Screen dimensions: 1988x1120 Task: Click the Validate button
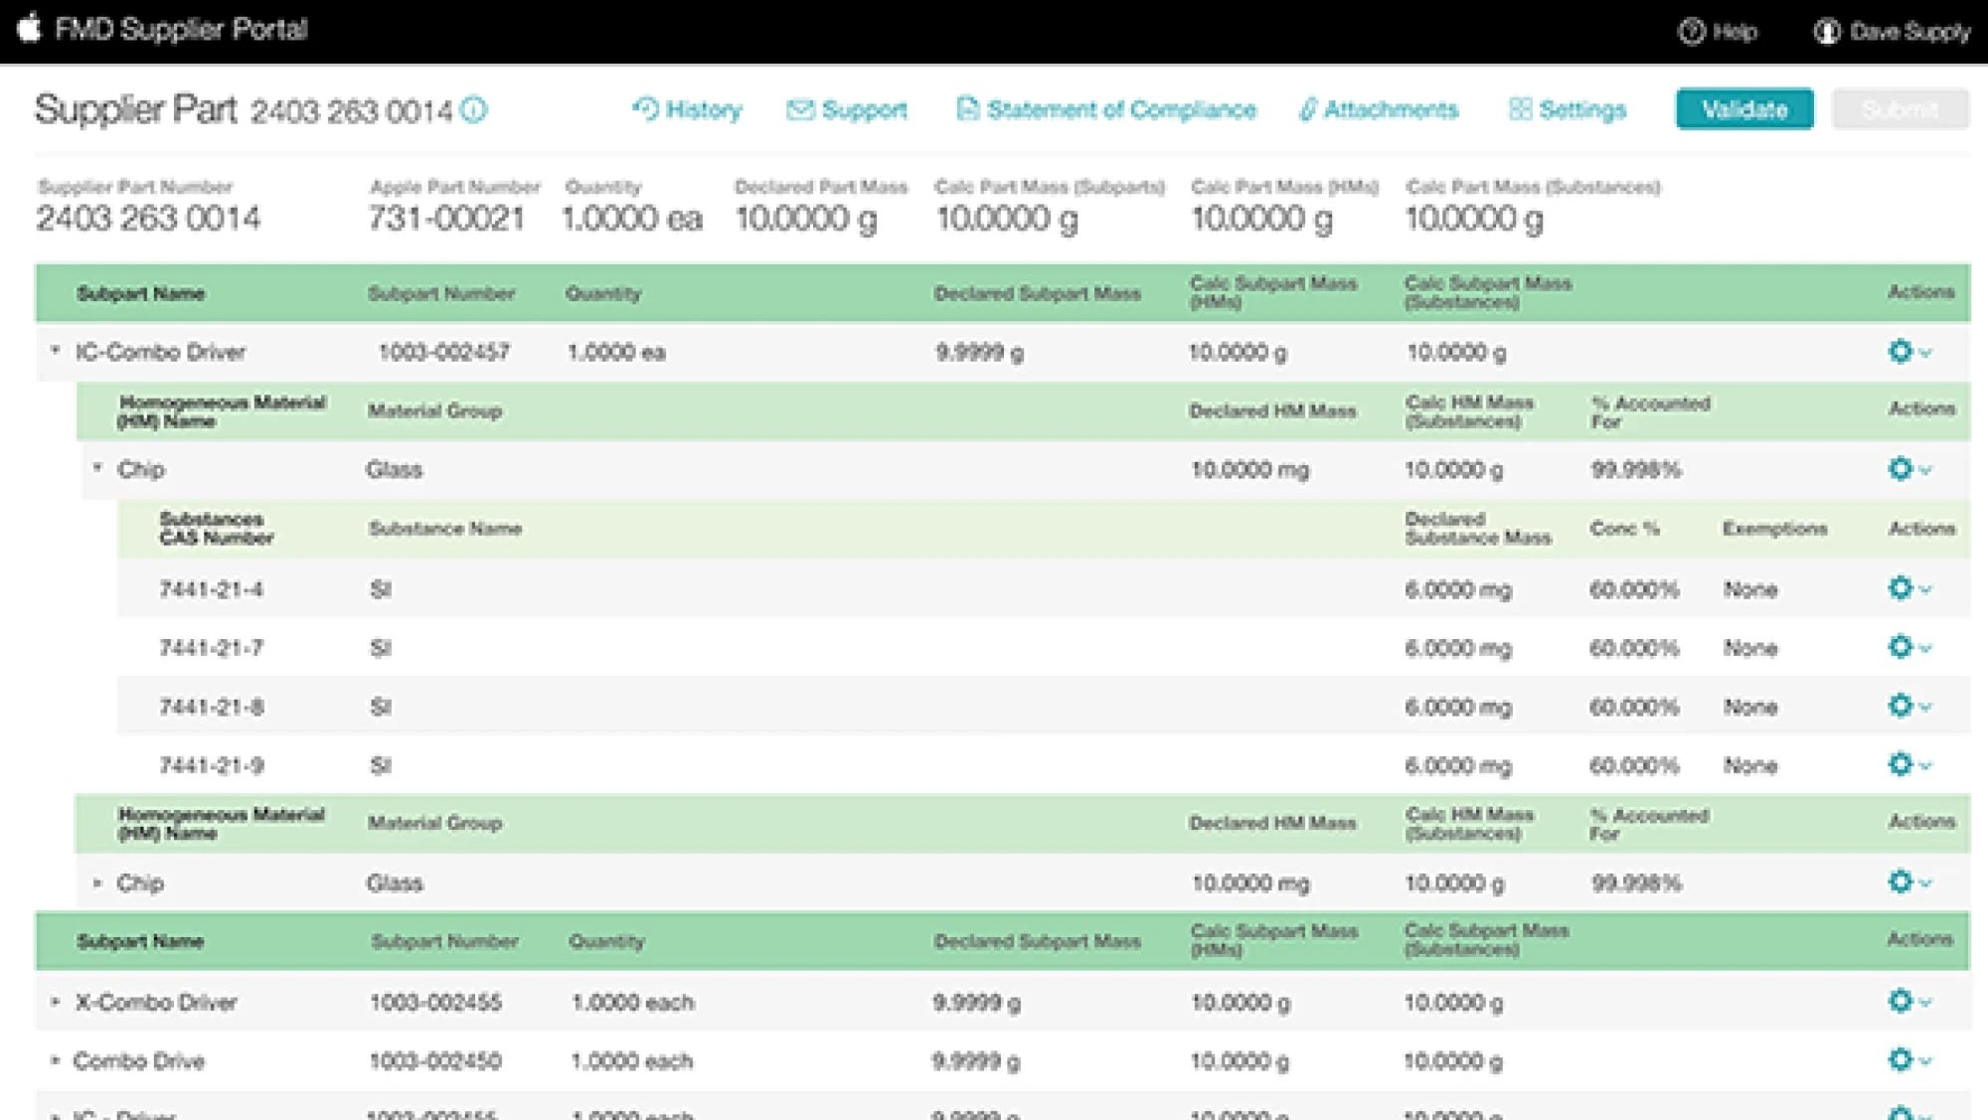(x=1744, y=109)
